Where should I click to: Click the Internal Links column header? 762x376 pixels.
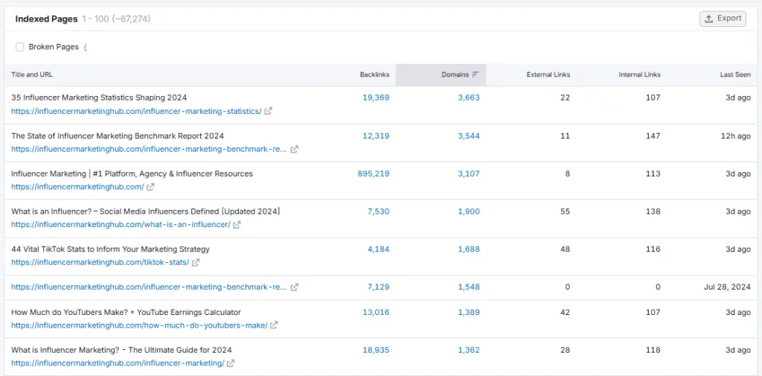coord(639,74)
